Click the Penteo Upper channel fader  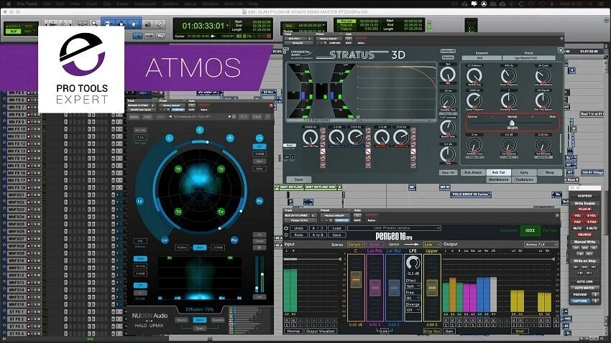[x=432, y=288]
